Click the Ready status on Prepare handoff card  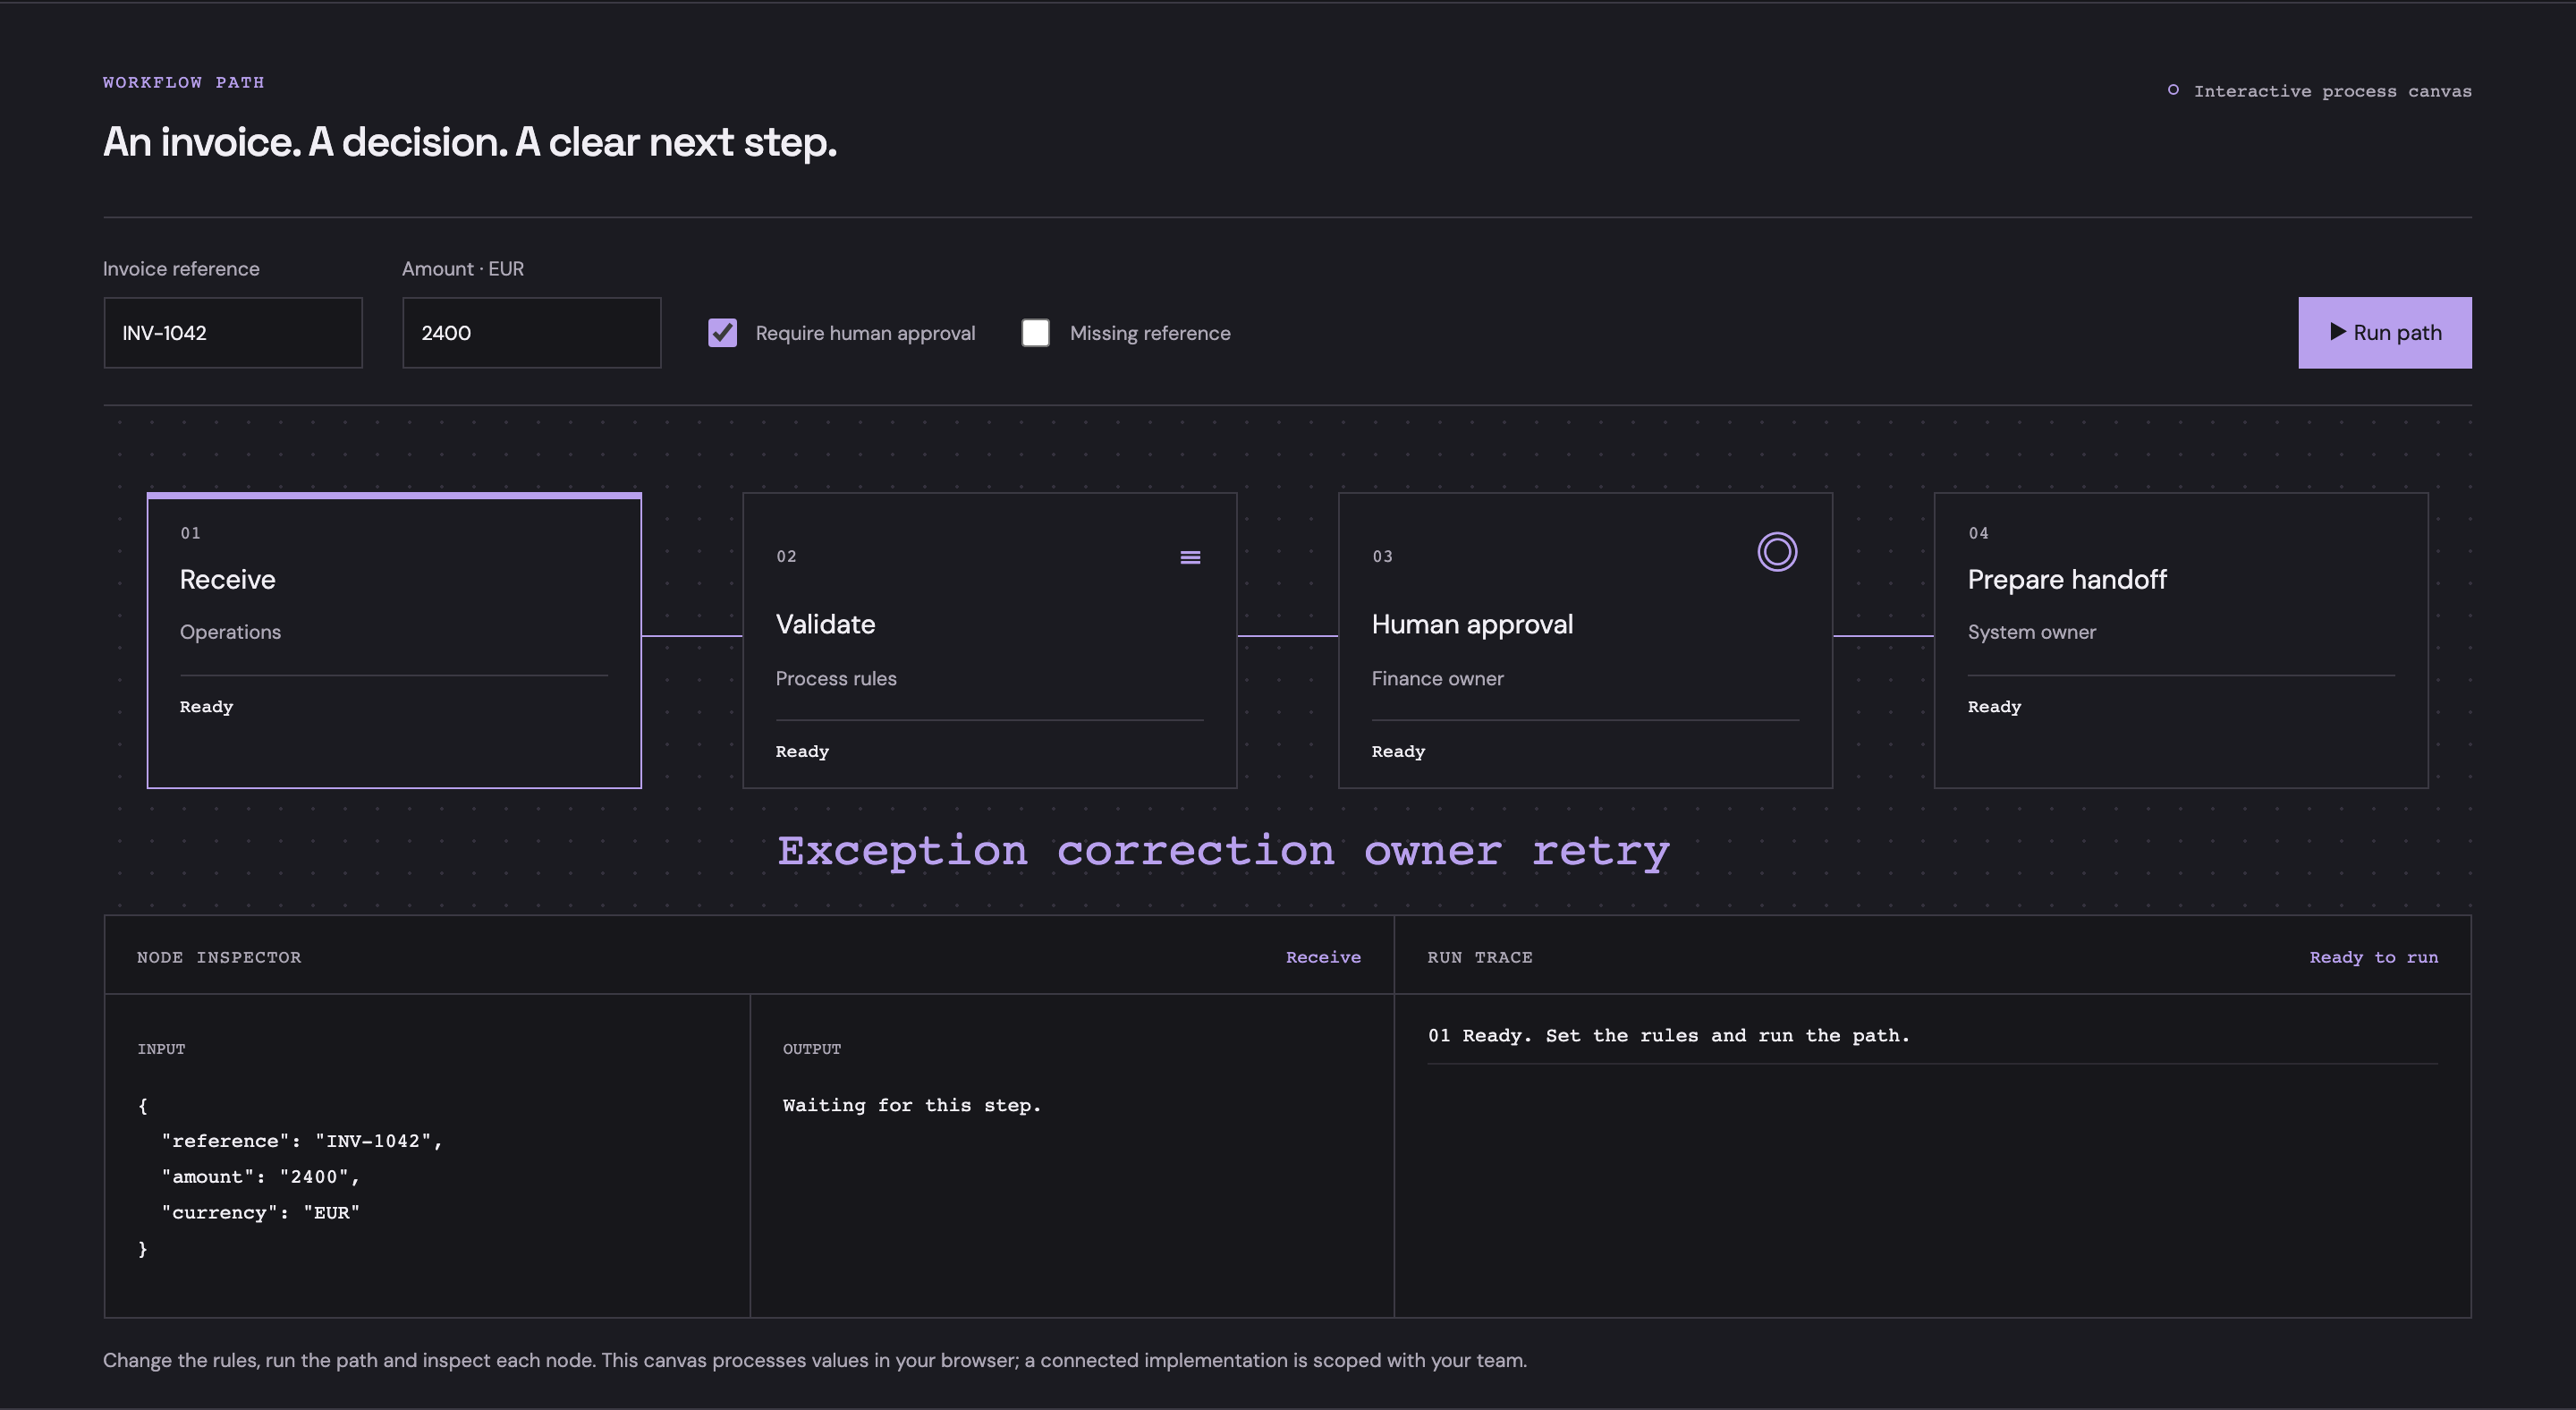tap(1994, 707)
